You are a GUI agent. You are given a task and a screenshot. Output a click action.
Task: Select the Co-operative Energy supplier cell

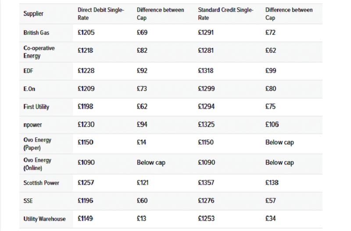(x=39, y=52)
